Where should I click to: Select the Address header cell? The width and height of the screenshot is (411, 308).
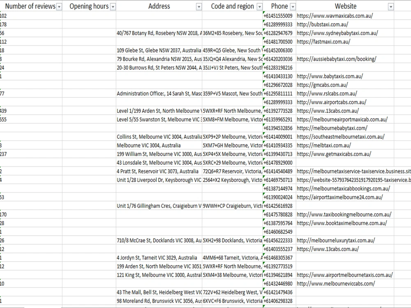tap(159, 6)
